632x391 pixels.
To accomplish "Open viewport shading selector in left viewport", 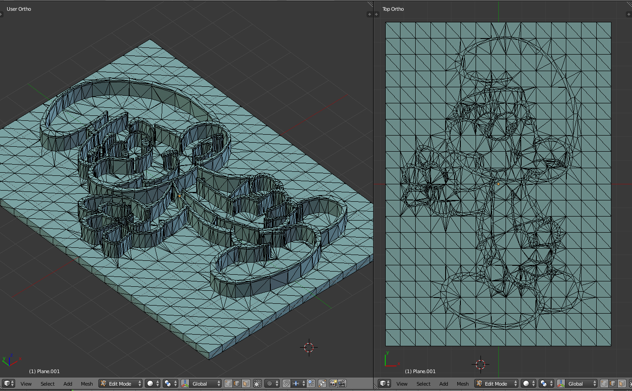I will click(x=152, y=383).
